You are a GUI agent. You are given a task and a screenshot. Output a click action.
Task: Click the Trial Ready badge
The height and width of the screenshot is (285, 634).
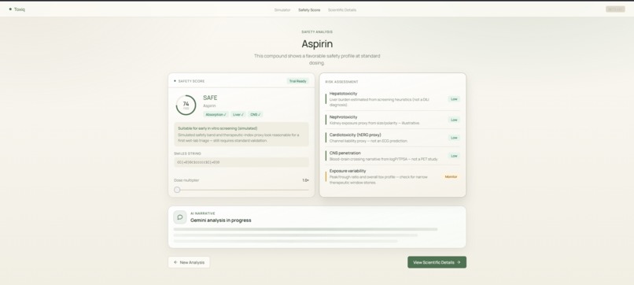click(297, 81)
